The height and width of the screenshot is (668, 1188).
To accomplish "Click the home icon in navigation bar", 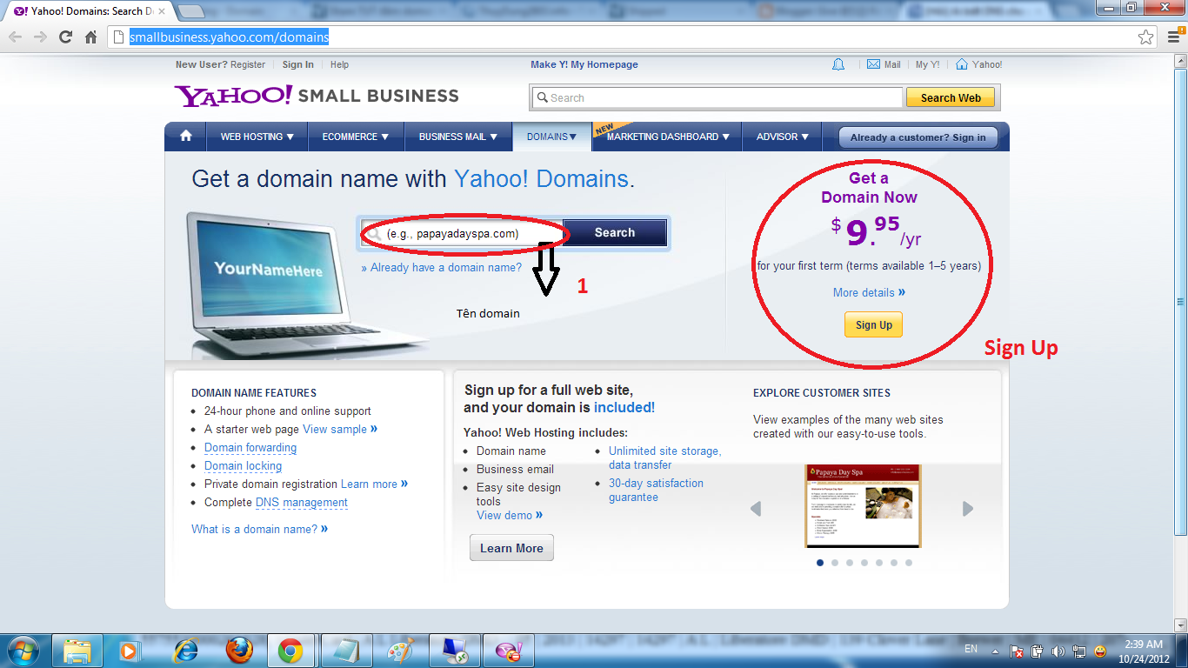I will (x=185, y=137).
